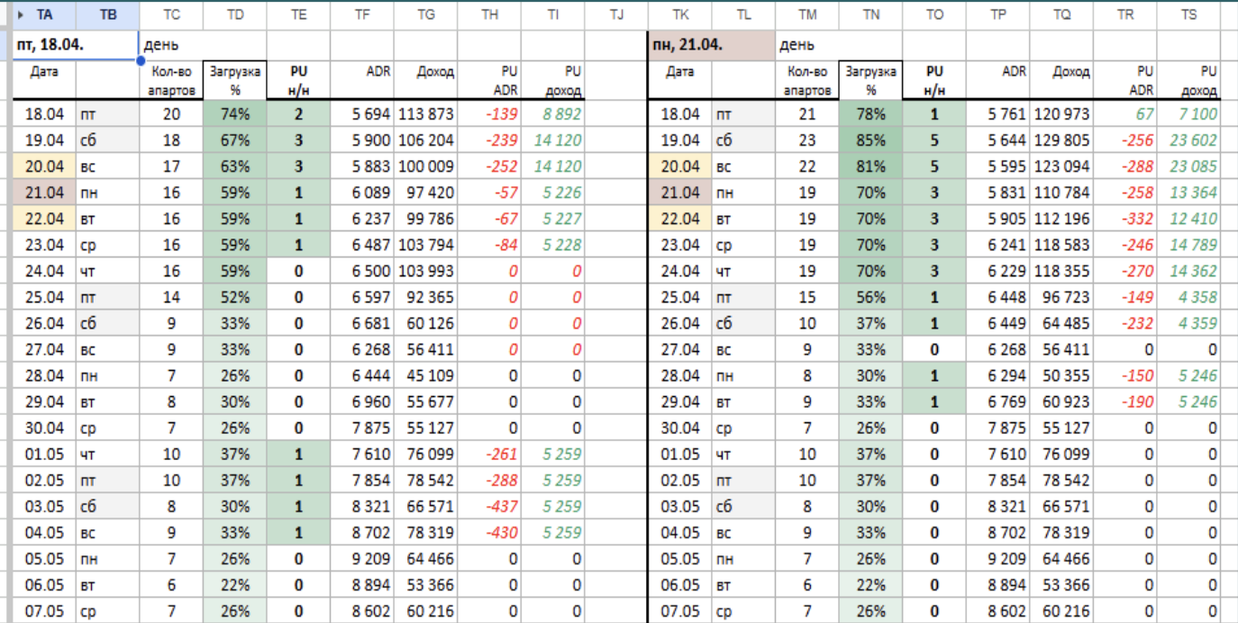The width and height of the screenshot is (1238, 623).
Task: Select column header TE
Action: click(x=298, y=14)
